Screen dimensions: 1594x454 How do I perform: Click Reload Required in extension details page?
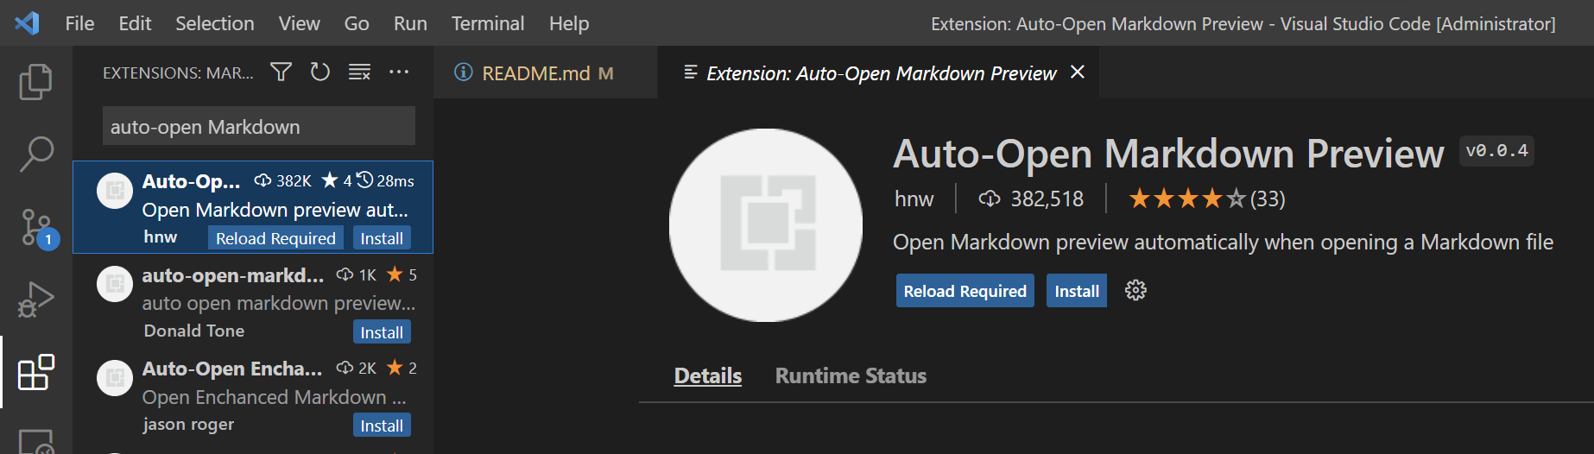(x=965, y=291)
